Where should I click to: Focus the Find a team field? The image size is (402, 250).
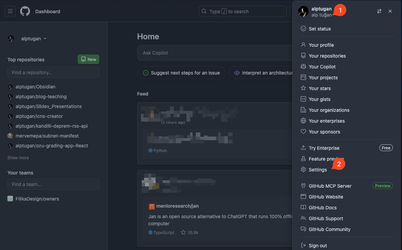coord(53,184)
